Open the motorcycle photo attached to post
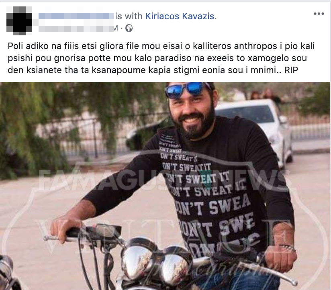 click(x=165, y=186)
